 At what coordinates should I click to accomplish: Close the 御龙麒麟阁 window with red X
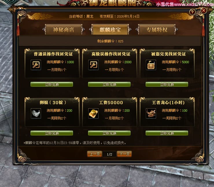204,10
